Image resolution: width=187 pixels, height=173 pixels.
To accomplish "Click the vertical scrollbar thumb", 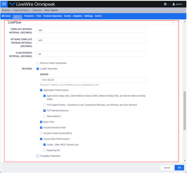I will click(185, 111).
